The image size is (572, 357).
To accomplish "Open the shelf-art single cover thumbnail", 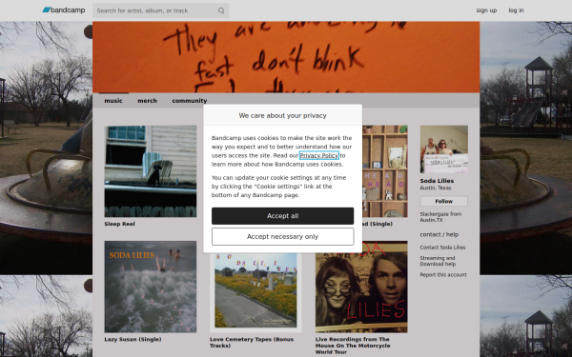I will click(x=385, y=171).
